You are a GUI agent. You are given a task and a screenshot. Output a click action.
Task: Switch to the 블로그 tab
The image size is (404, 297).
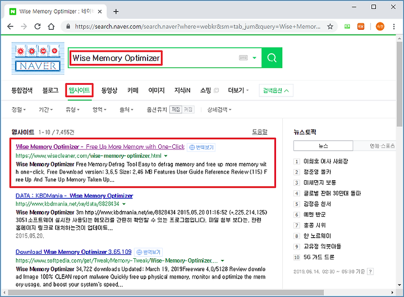coord(50,90)
